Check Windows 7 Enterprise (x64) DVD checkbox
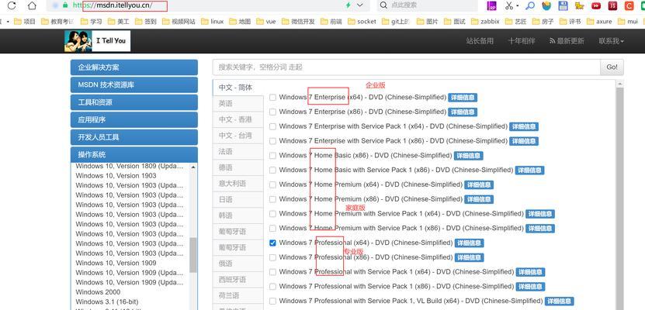The image size is (645, 310). [272, 98]
